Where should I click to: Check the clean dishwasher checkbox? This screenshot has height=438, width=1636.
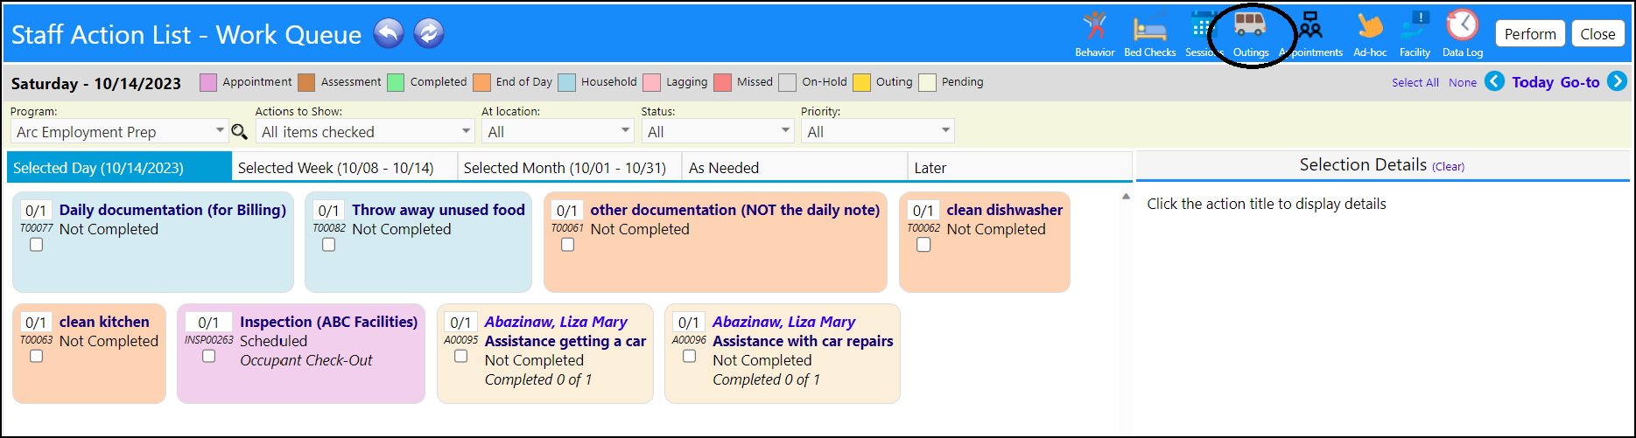923,245
